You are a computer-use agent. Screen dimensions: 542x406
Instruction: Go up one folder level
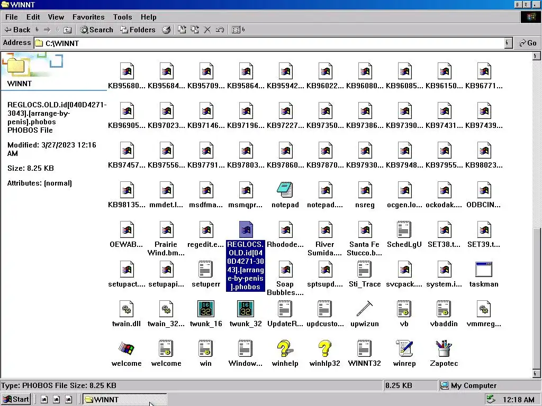tap(68, 30)
